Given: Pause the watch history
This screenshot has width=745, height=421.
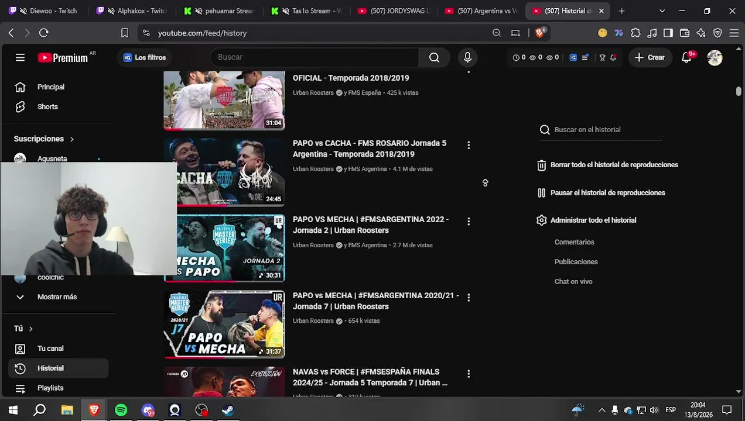Looking at the screenshot, I should (x=601, y=192).
